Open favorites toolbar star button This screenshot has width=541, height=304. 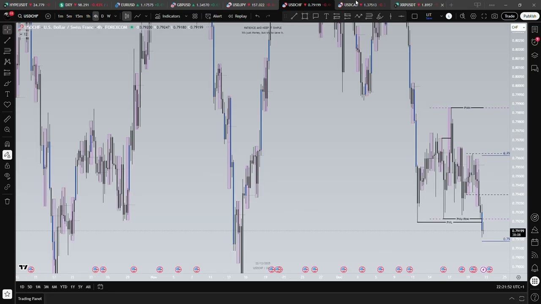click(7, 294)
